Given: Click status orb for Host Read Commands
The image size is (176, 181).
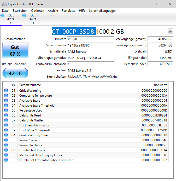Looking at the screenshot, I should [x=6, y=125].
